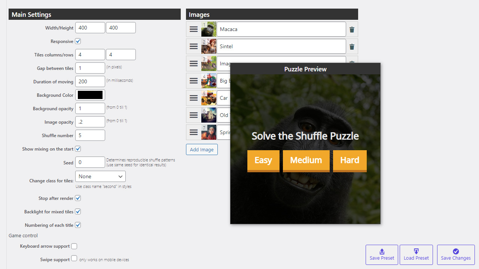Toggle Show mixing on the start
This screenshot has width=479, height=269.
tap(78, 149)
